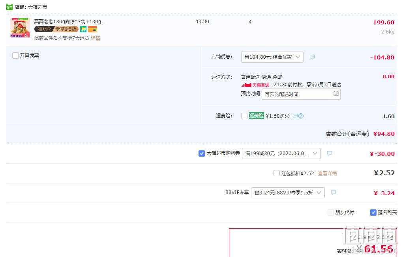The image size is (401, 257).
Task: Toggle the 朋友代付 checkbox
Action: [331, 213]
